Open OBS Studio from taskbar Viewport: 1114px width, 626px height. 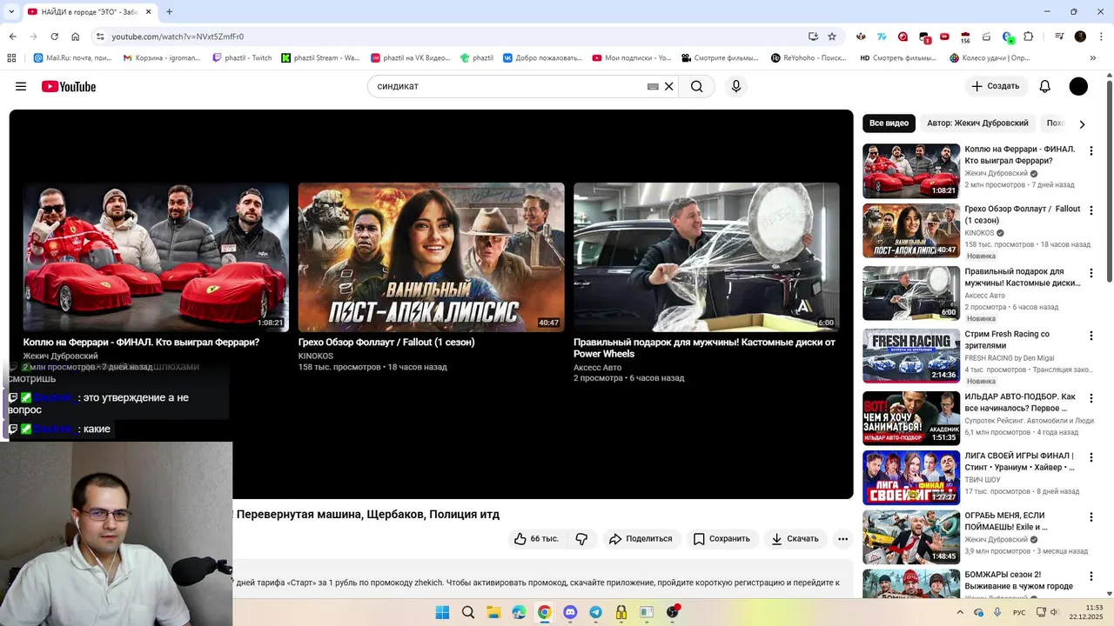tap(673, 612)
